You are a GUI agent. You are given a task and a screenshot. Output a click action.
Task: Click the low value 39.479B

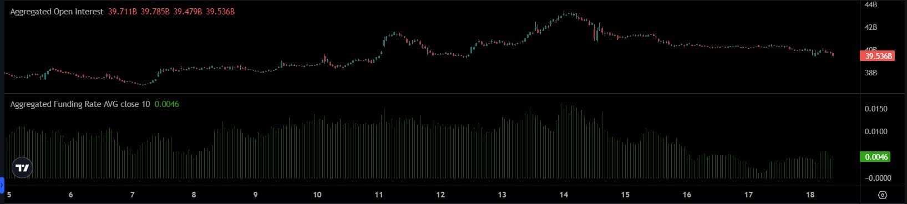188,12
